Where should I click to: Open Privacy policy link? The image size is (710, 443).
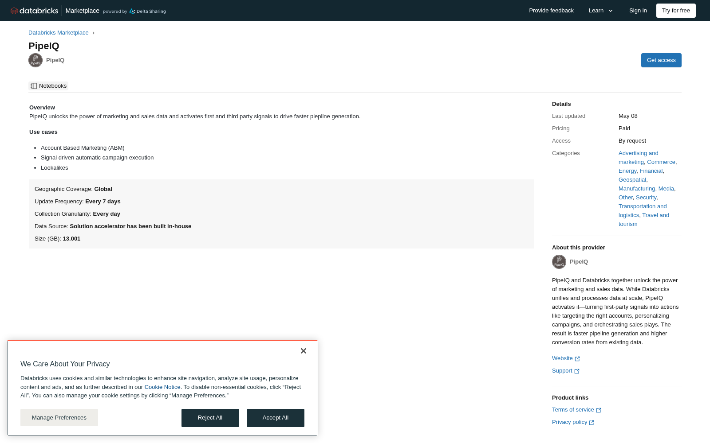[x=569, y=422]
